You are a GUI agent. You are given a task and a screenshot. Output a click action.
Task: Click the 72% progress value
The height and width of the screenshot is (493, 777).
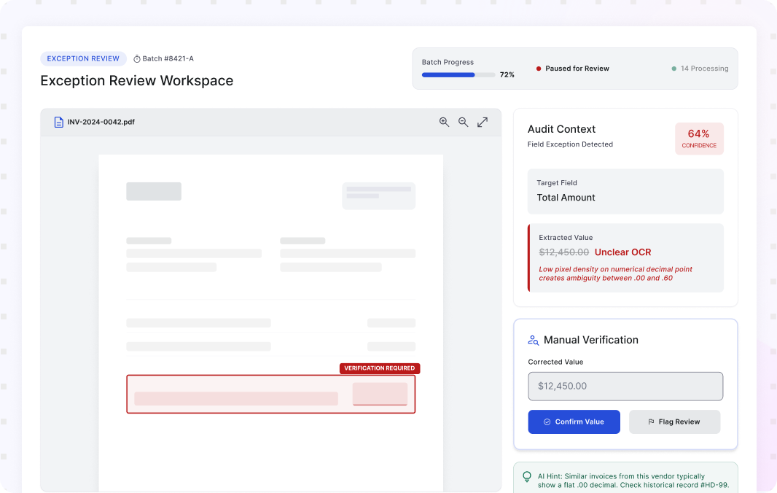(x=507, y=75)
